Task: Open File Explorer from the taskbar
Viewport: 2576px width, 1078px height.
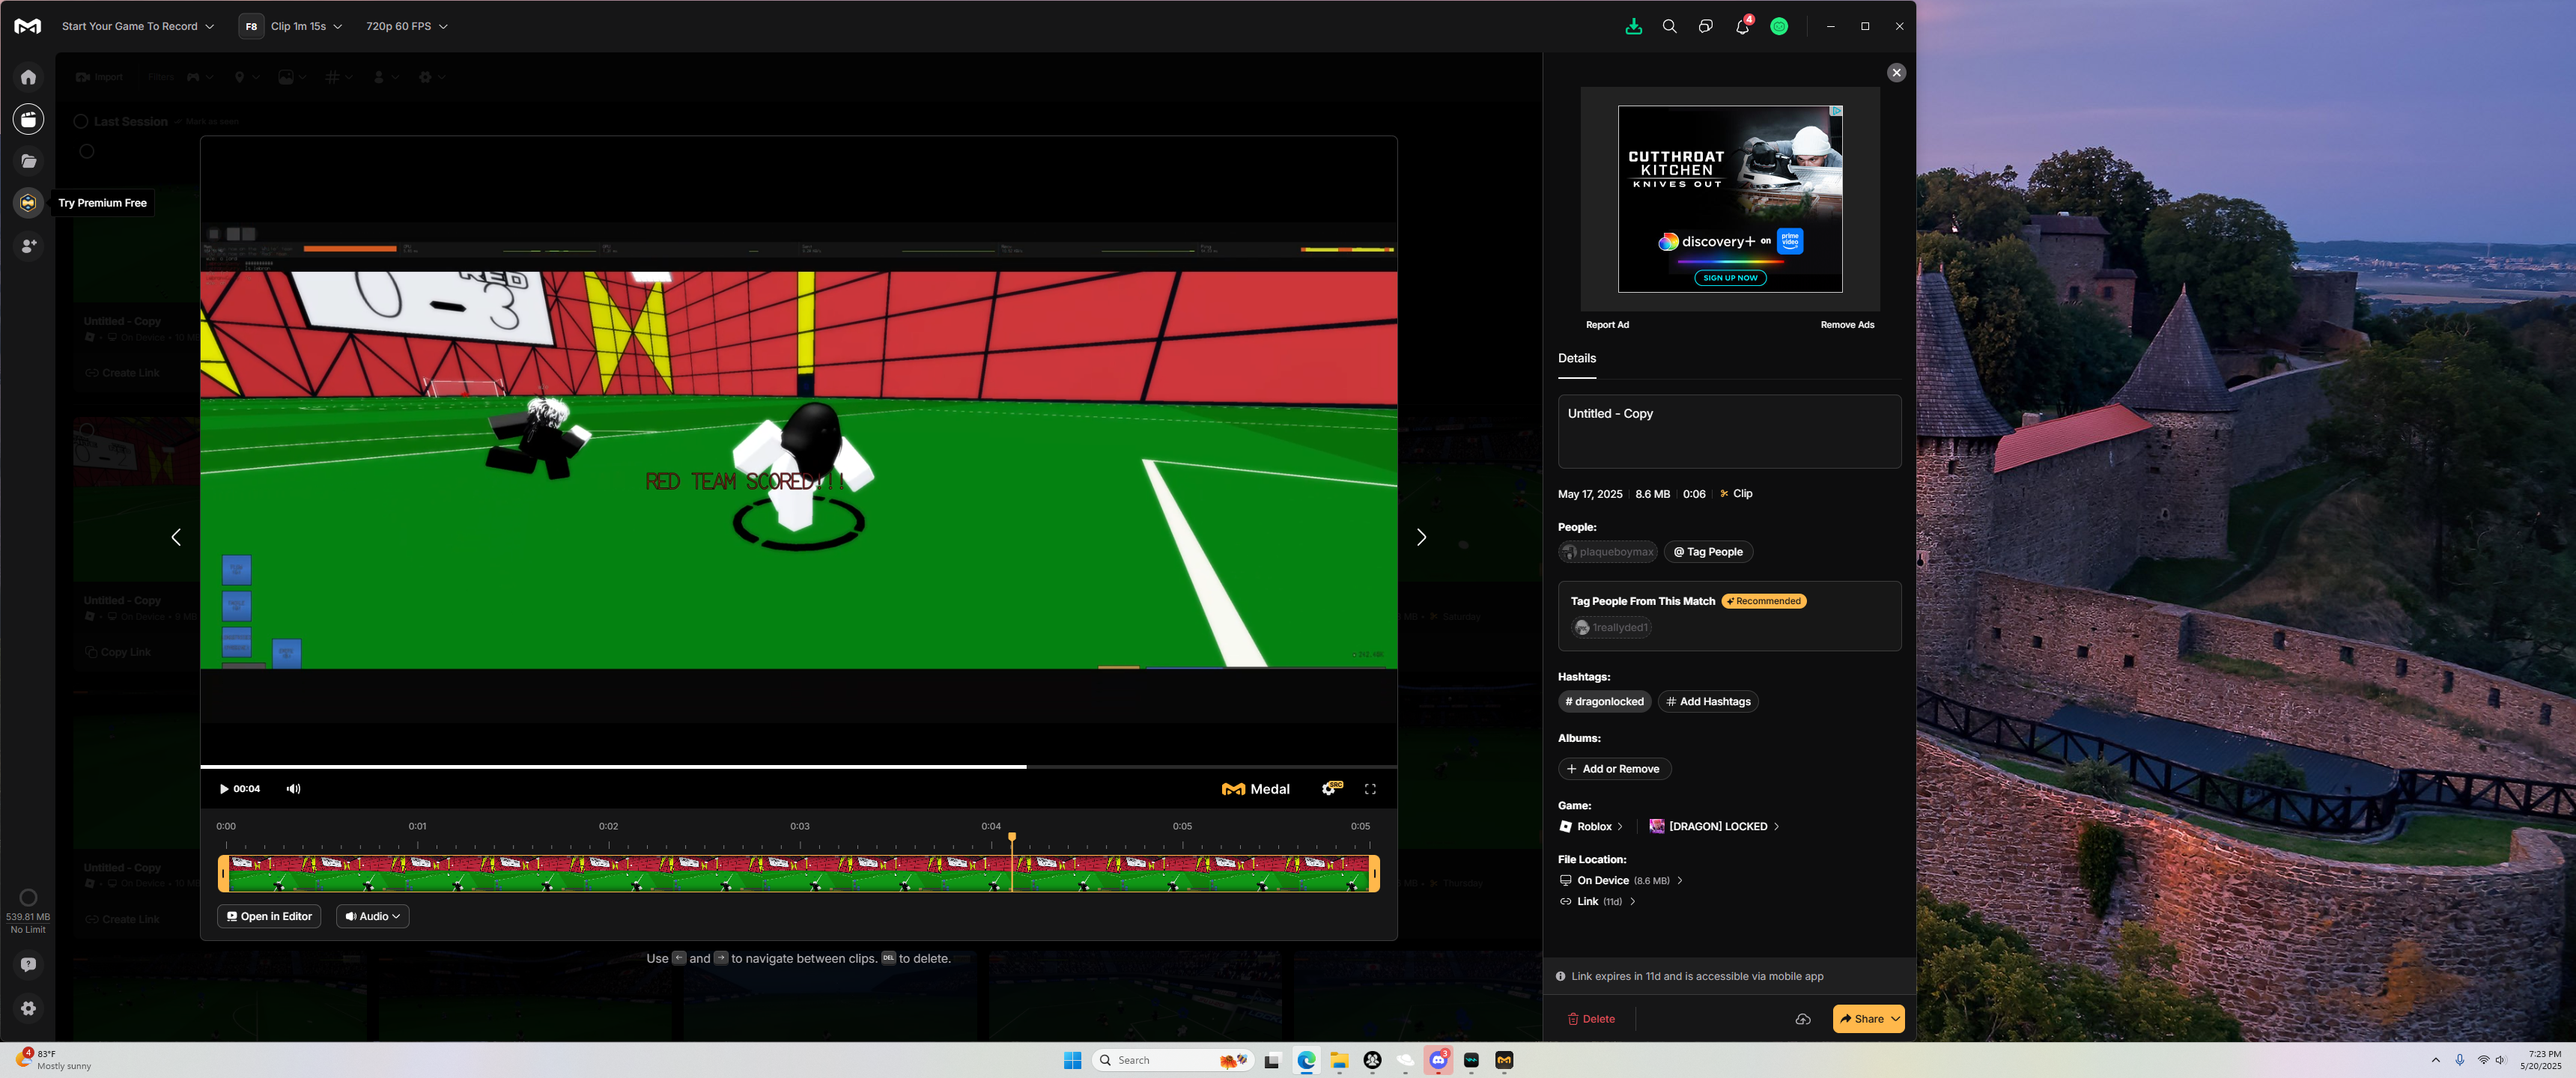Action: tap(1339, 1060)
